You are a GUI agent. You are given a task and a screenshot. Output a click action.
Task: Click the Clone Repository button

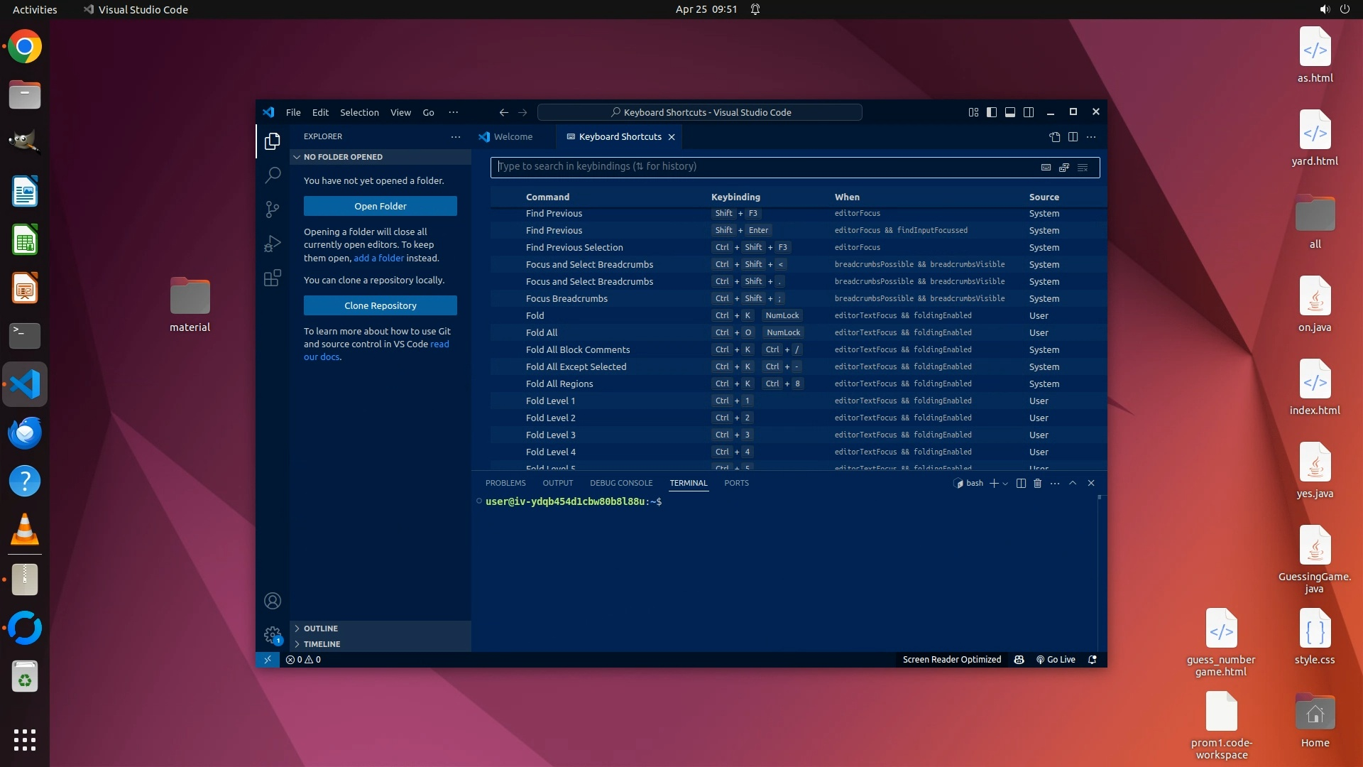click(x=381, y=305)
